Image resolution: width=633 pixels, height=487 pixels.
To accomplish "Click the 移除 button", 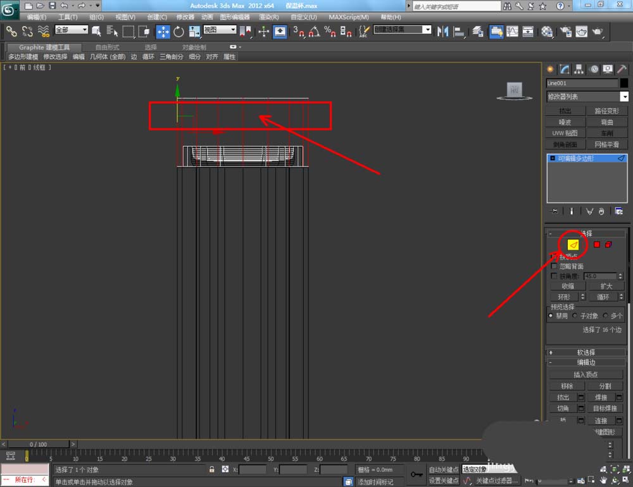I will (567, 386).
